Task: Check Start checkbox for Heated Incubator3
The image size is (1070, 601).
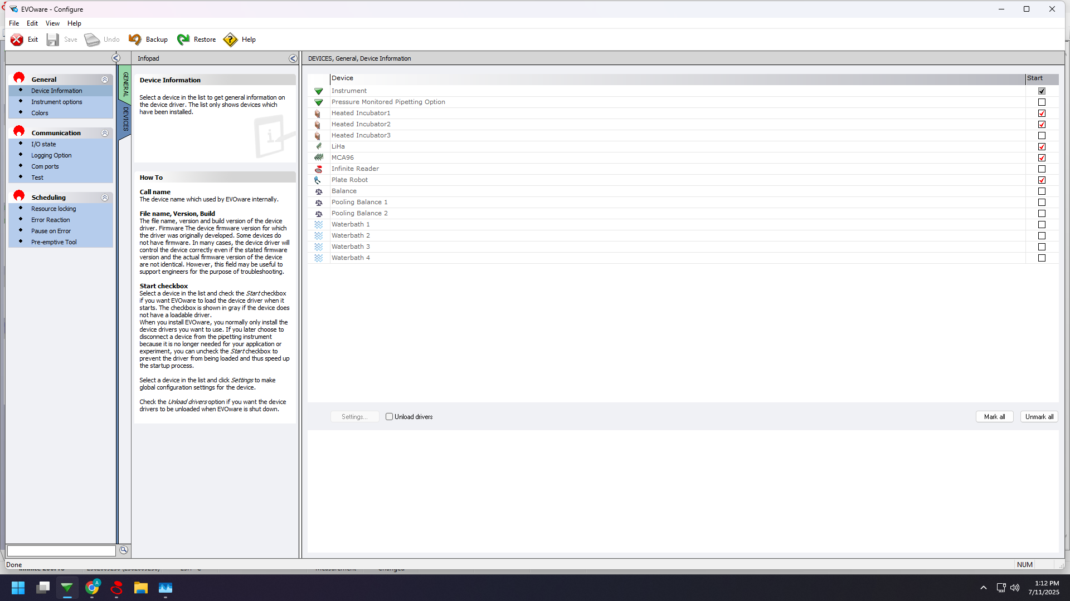Action: pos(1042,136)
